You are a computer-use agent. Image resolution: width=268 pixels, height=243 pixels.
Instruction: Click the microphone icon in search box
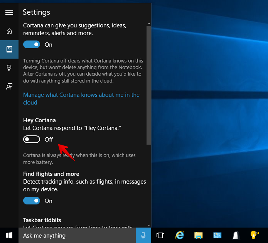[143, 235]
